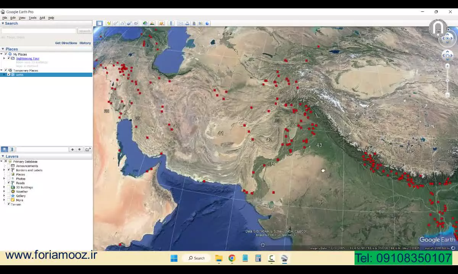Click the Email icon in the toolbar
458x274 pixels.
tap(180, 23)
